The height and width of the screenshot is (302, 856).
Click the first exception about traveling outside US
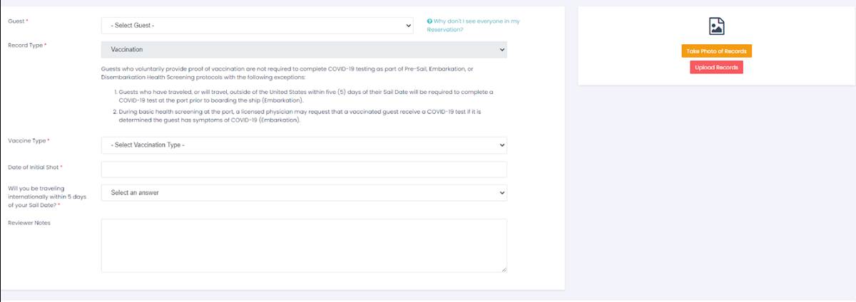pos(307,96)
